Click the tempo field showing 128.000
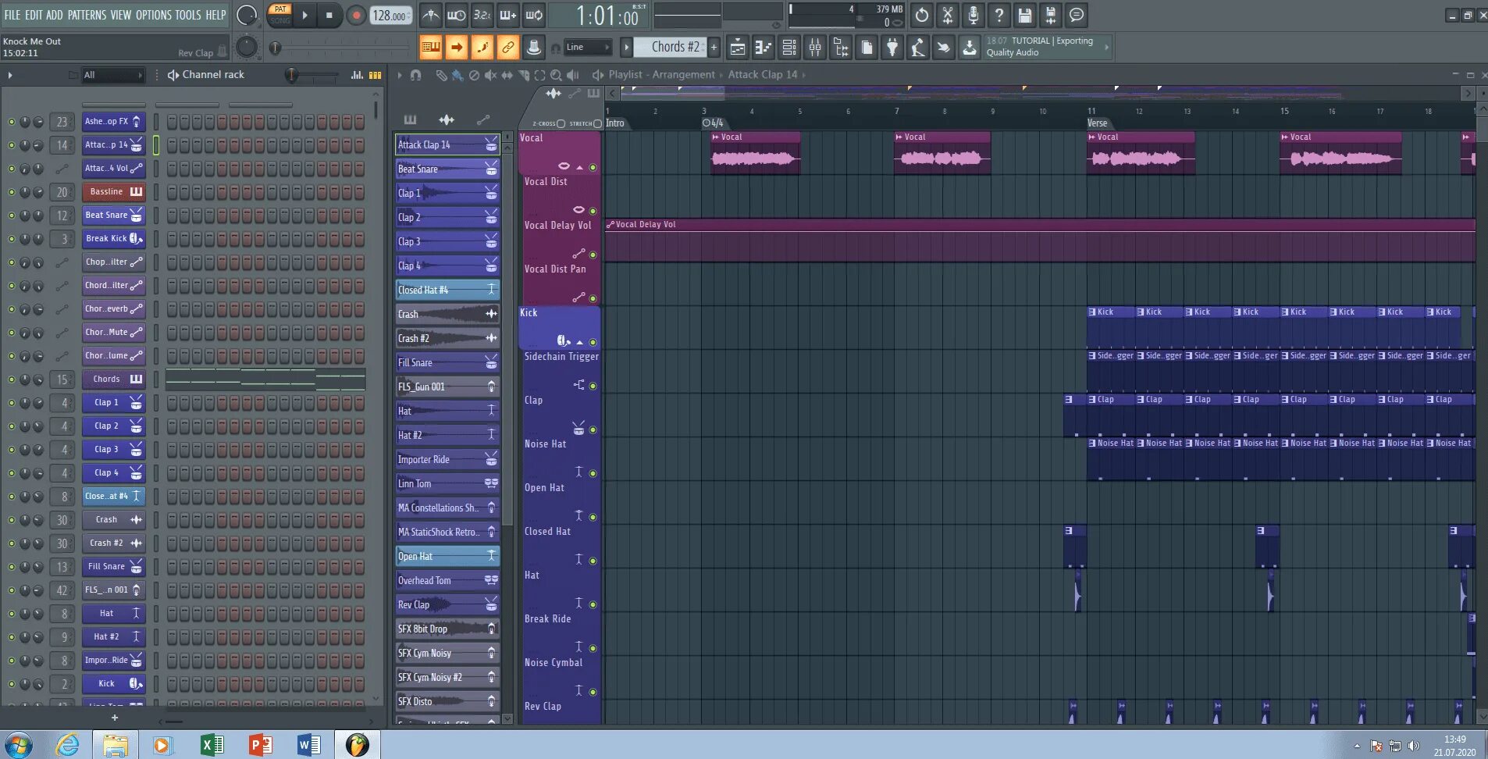Image resolution: width=1488 pixels, height=759 pixels. tap(390, 16)
